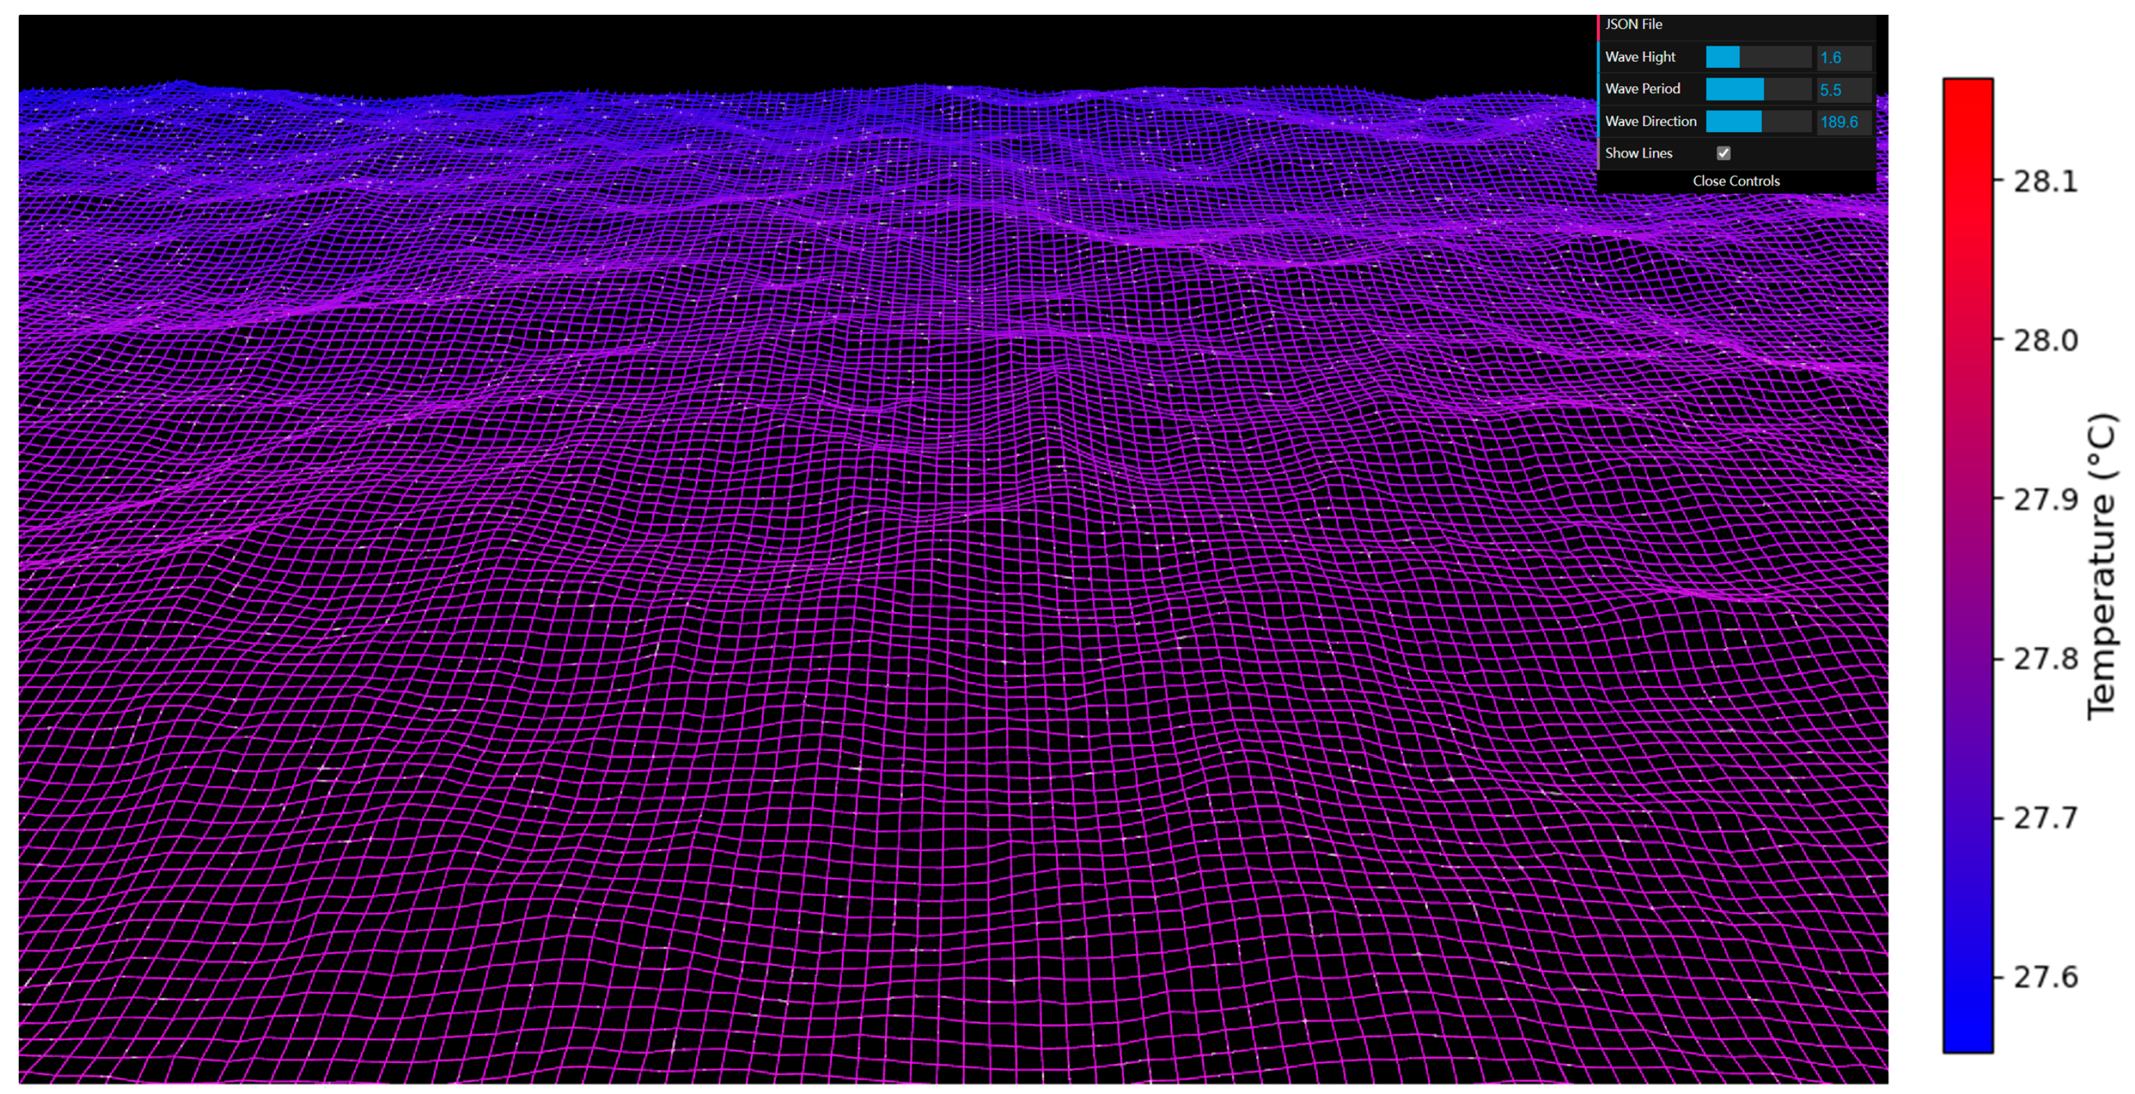
Task: Adjust the Wave Period slider
Action: (x=1758, y=89)
